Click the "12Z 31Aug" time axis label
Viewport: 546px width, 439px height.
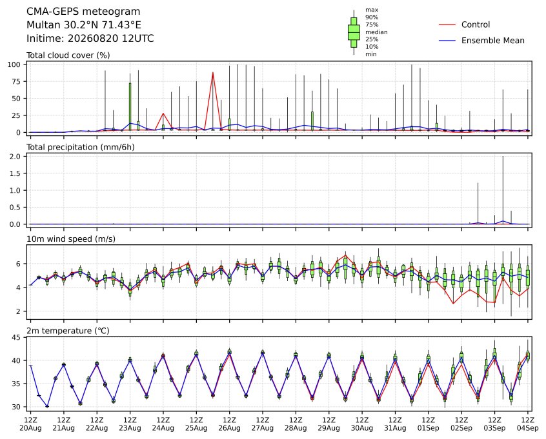click(x=395, y=424)
